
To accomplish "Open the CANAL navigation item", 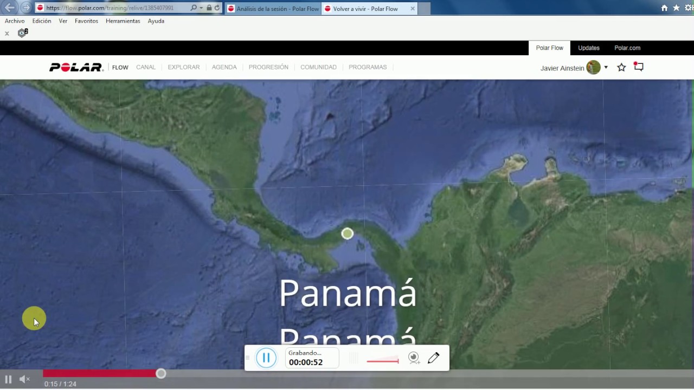I will [146, 67].
